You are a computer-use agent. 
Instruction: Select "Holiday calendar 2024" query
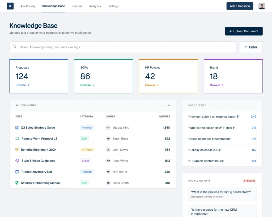205,150
